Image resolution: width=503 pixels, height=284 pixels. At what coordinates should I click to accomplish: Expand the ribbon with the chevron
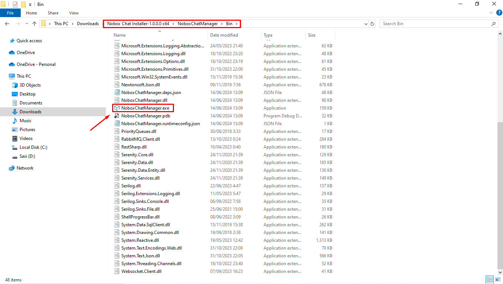[491, 12]
